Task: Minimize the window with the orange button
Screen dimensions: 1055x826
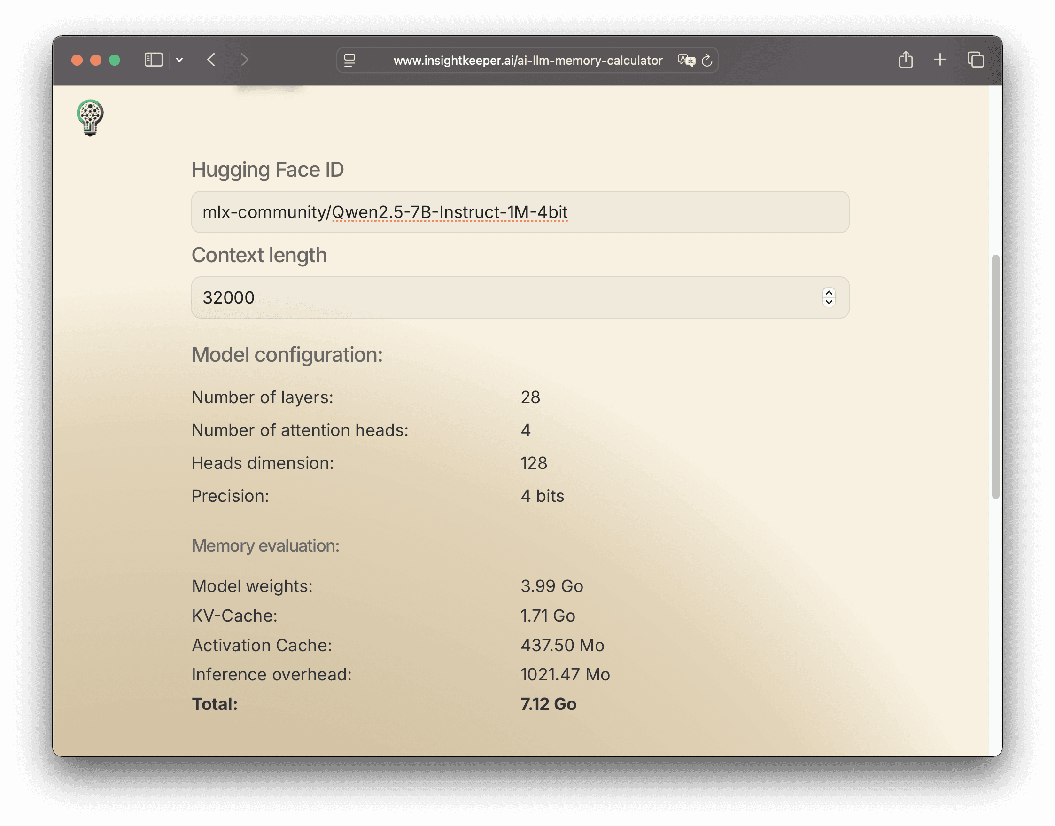Action: [x=96, y=60]
